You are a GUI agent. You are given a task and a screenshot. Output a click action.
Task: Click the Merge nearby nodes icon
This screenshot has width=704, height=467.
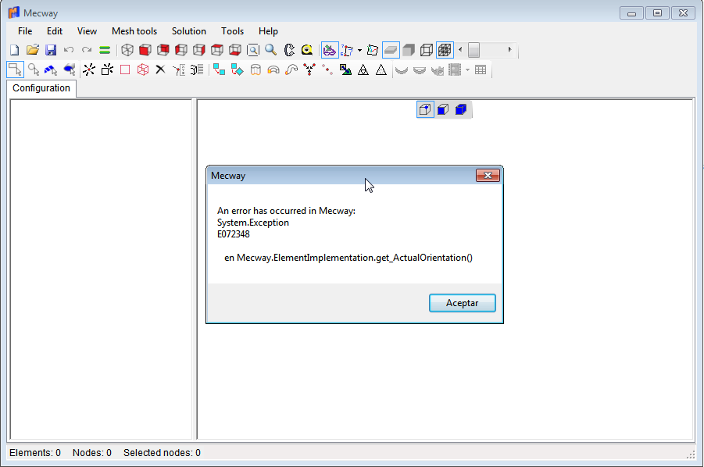pos(309,70)
